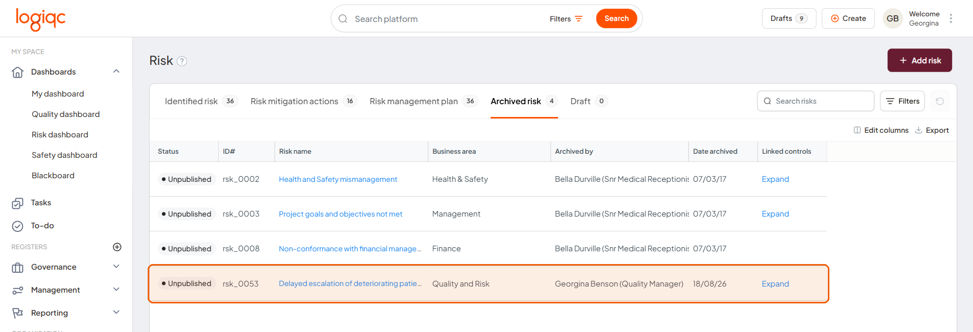This screenshot has width=973, height=332.
Task: Click the Management sliders icon
Action: pyautogui.click(x=17, y=290)
